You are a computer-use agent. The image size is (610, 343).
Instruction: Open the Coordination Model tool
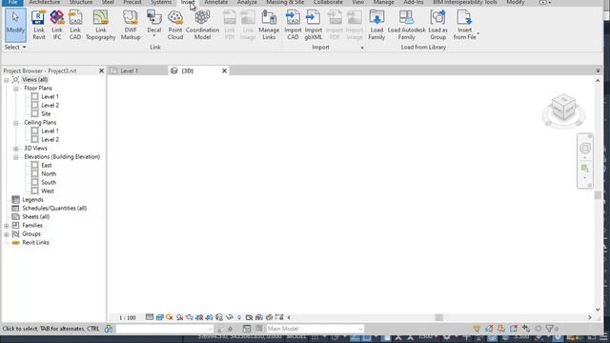click(x=202, y=26)
